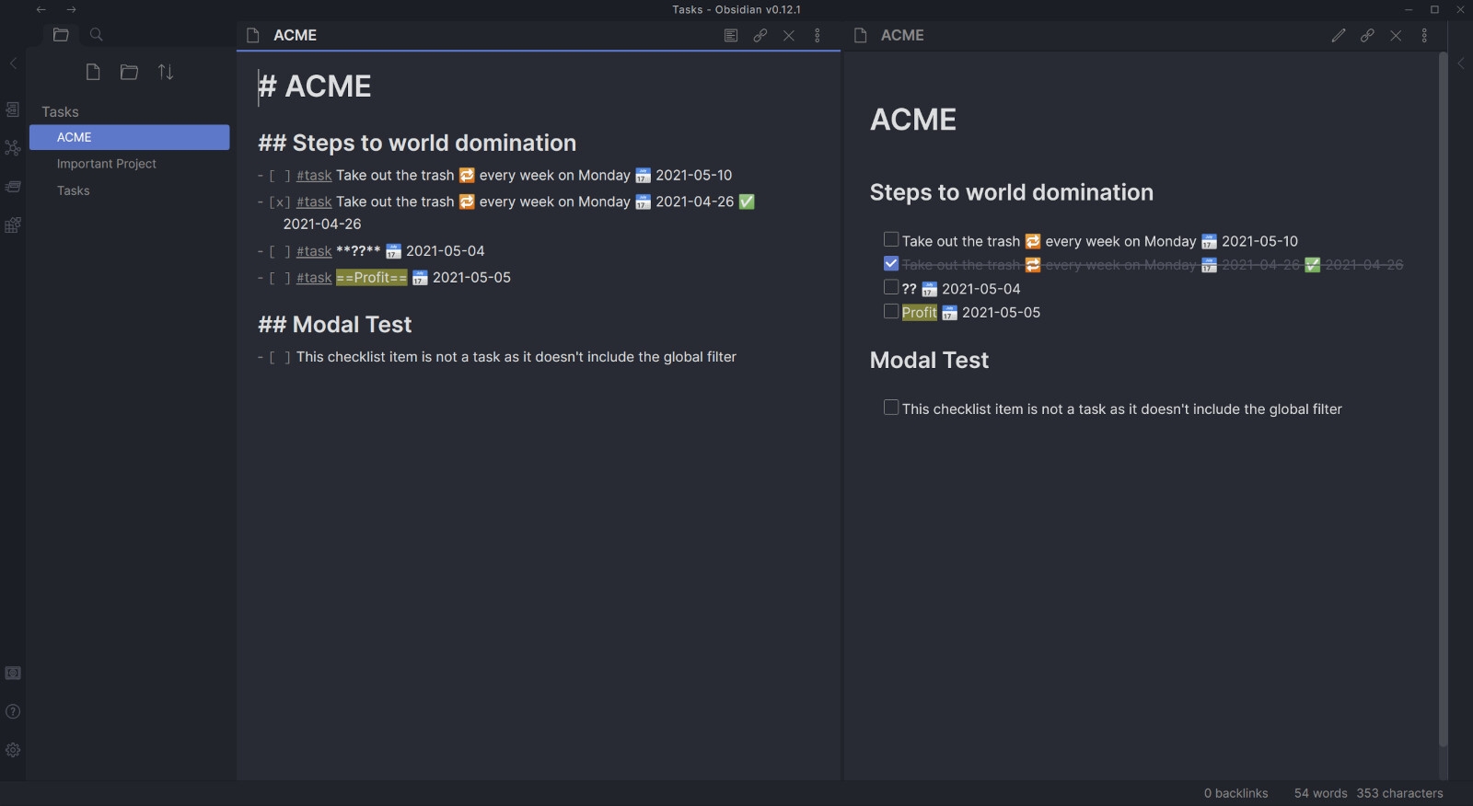Open the graph view
This screenshot has height=806, width=1473.
13,147
